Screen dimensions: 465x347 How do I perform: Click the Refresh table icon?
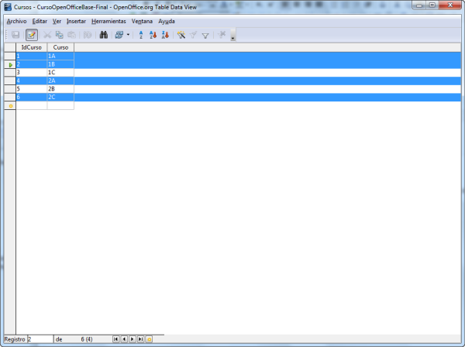pyautogui.click(x=119, y=35)
